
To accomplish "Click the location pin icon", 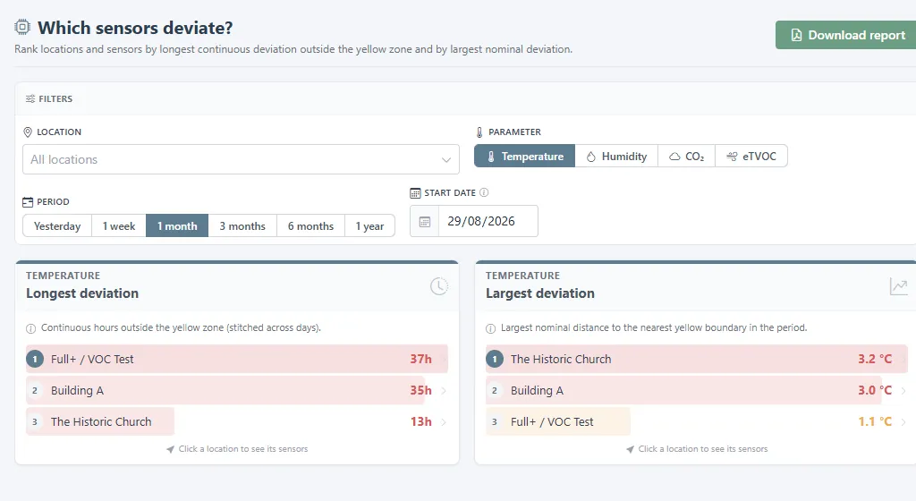I will [28, 132].
